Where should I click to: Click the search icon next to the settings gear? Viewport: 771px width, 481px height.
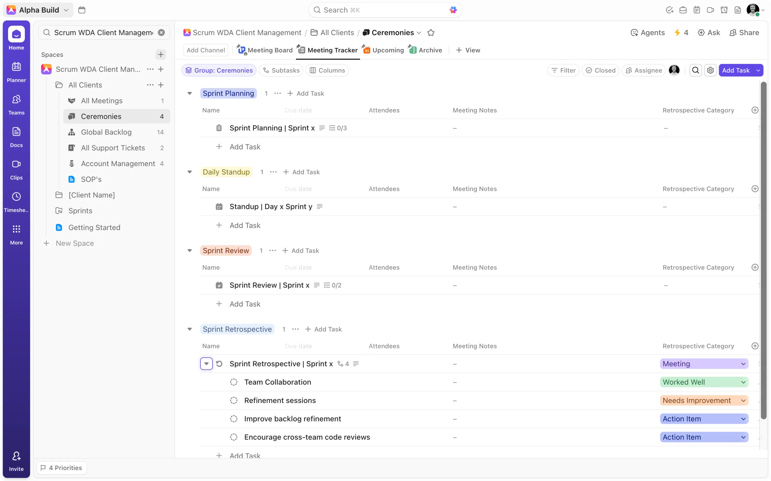695,70
